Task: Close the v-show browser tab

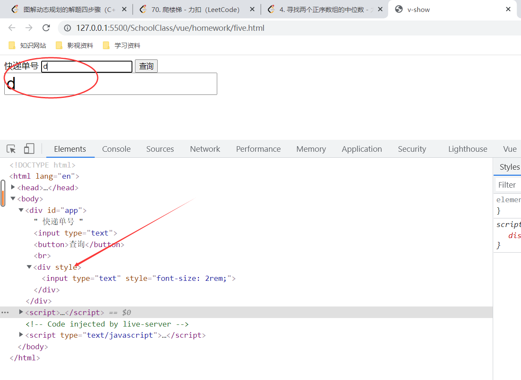Action: [508, 9]
